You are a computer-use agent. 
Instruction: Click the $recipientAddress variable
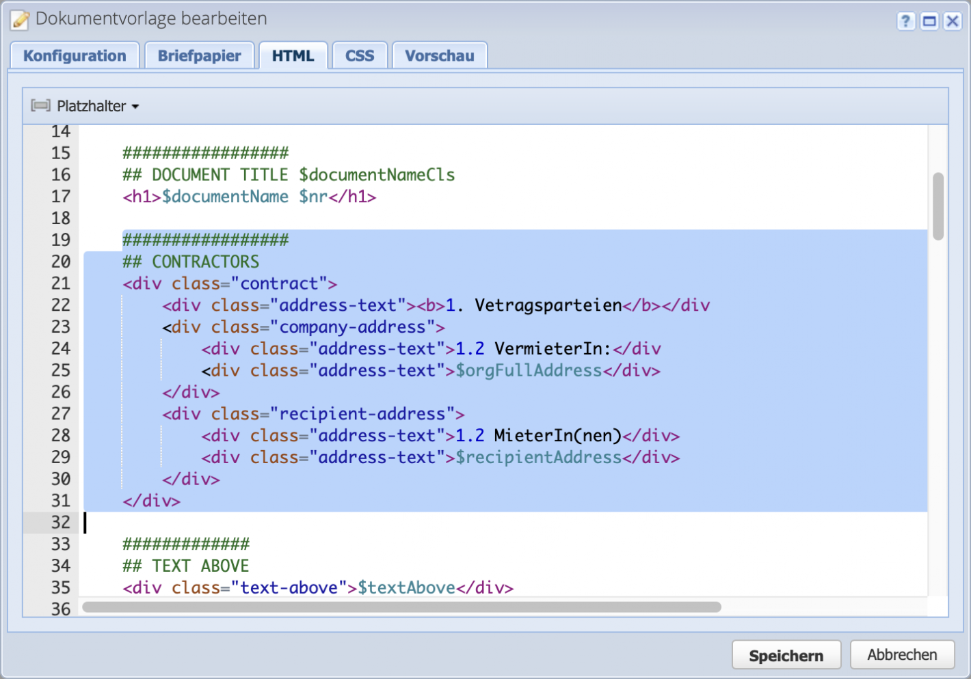point(538,458)
